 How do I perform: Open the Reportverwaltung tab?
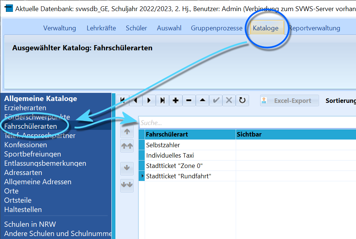[315, 28]
